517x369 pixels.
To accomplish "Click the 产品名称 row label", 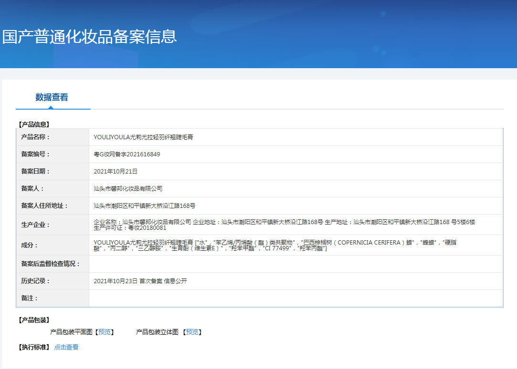I will [x=35, y=137].
